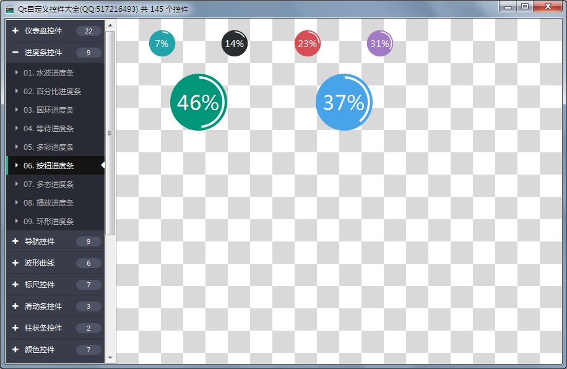The image size is (567, 369).
Task: Collapse the 进度条控件 category
Action: coord(55,53)
